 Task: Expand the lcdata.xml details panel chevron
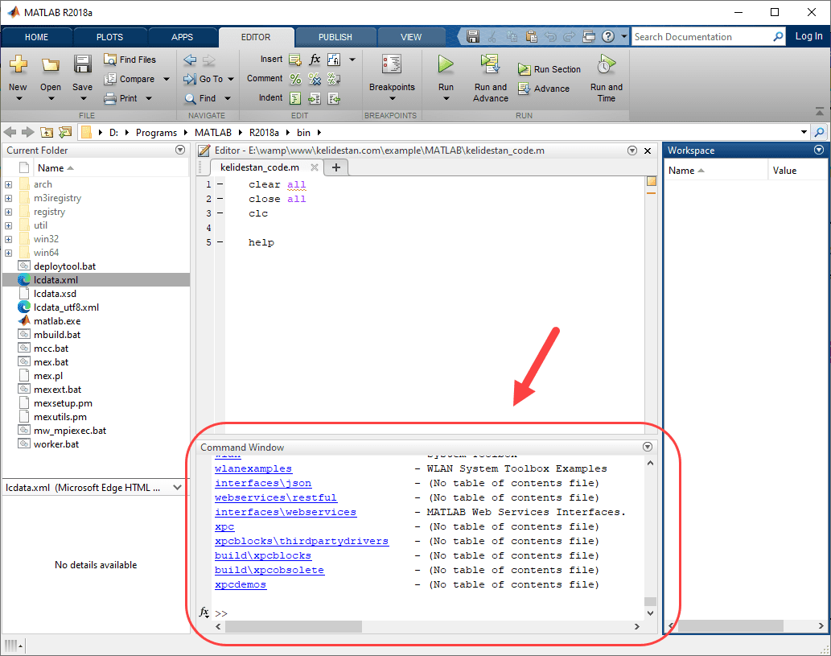click(x=178, y=487)
